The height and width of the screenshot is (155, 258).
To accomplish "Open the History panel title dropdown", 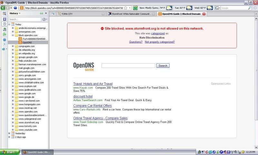I will 15,14.
